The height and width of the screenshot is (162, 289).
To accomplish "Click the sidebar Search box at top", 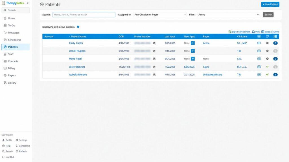I will point(16,10).
